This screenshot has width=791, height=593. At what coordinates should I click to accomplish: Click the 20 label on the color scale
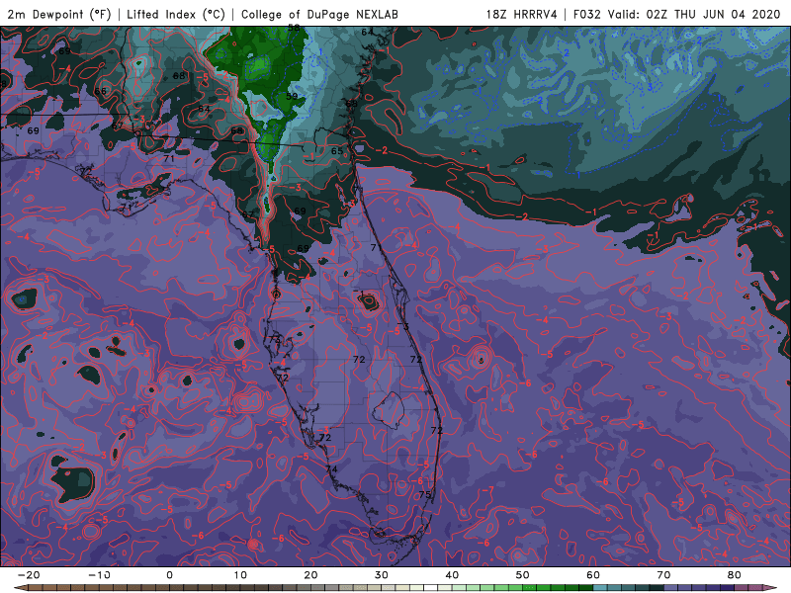(310, 575)
